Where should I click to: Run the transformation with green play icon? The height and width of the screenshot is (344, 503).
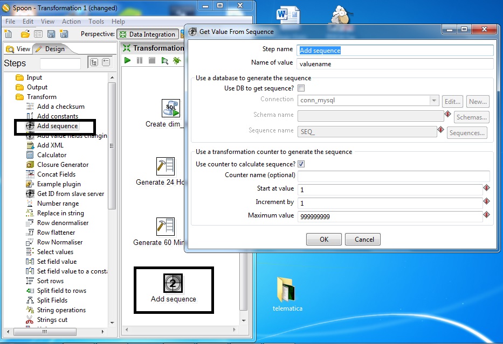127,60
